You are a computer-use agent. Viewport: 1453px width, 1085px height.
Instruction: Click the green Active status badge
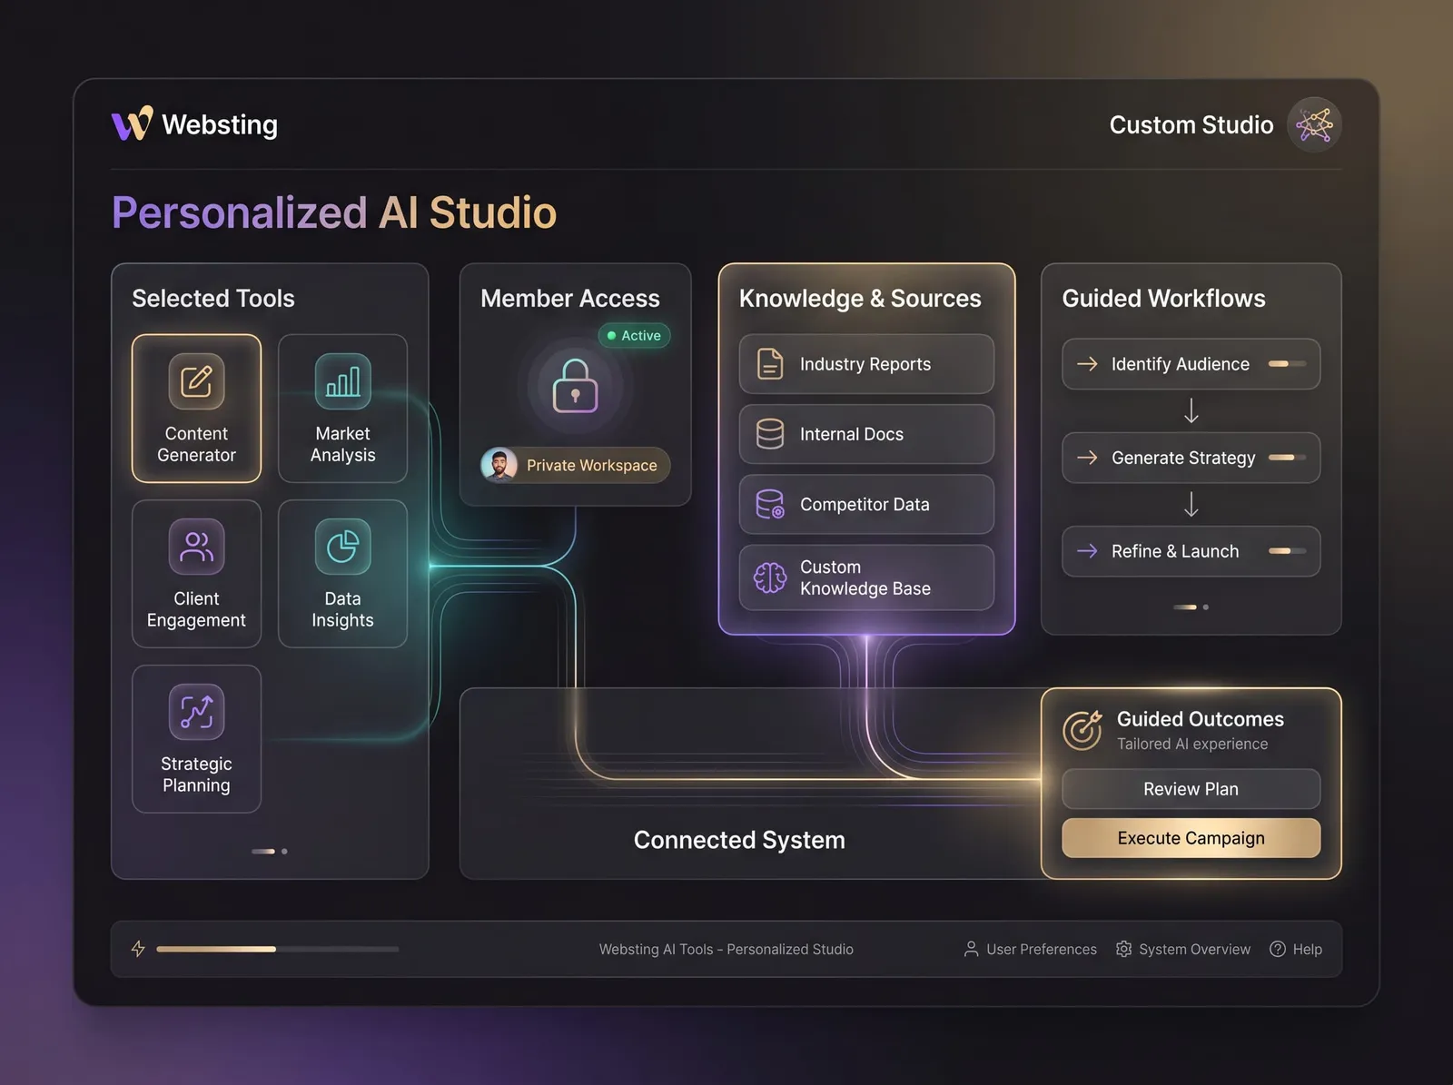coord(634,336)
